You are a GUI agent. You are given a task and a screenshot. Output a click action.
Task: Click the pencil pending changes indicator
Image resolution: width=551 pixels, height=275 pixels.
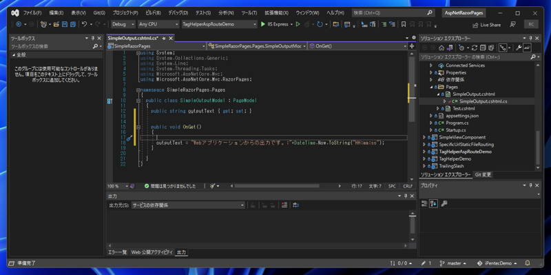pos(426,263)
